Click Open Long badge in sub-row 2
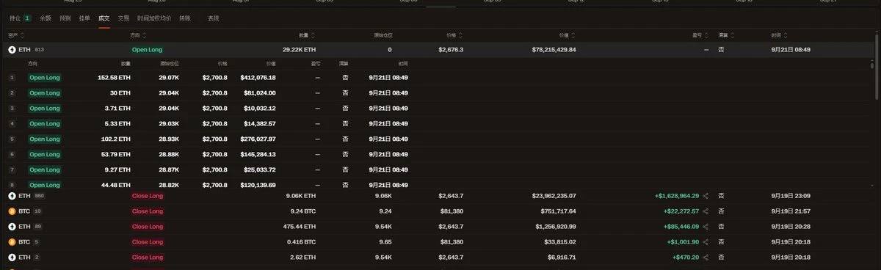This screenshot has height=270, width=881. (x=45, y=92)
